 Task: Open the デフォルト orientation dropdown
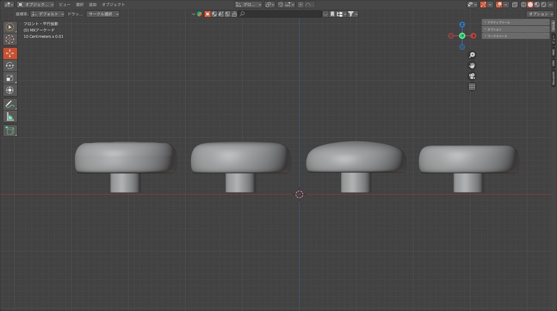pos(48,14)
